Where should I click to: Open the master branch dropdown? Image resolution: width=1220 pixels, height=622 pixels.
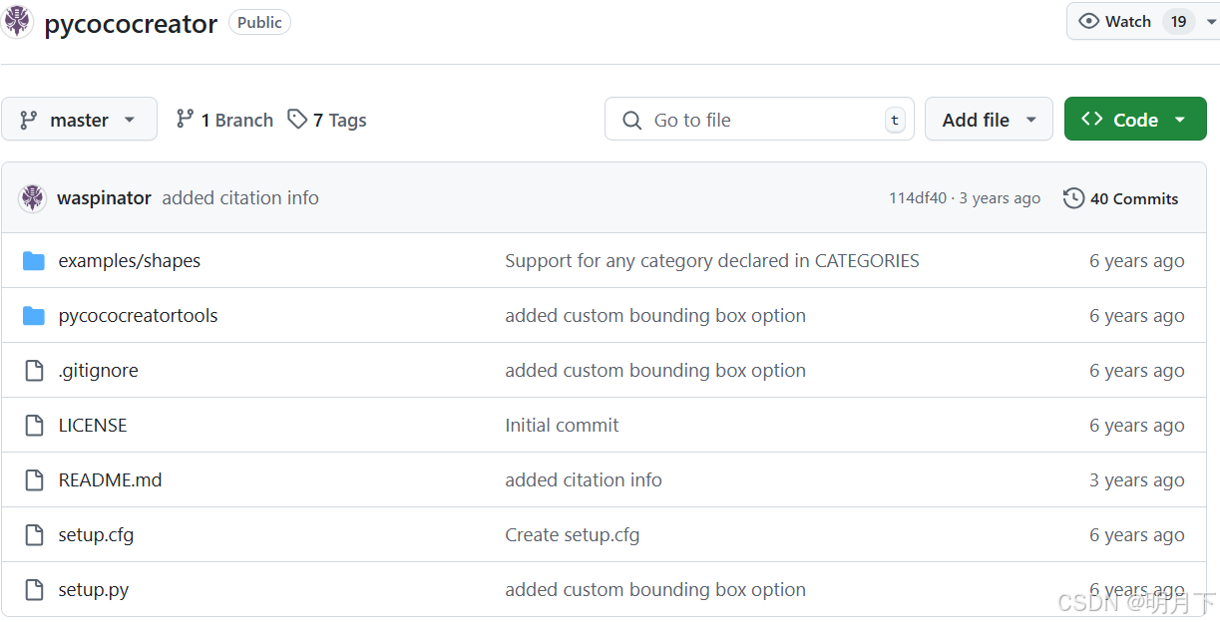pyautogui.click(x=80, y=120)
